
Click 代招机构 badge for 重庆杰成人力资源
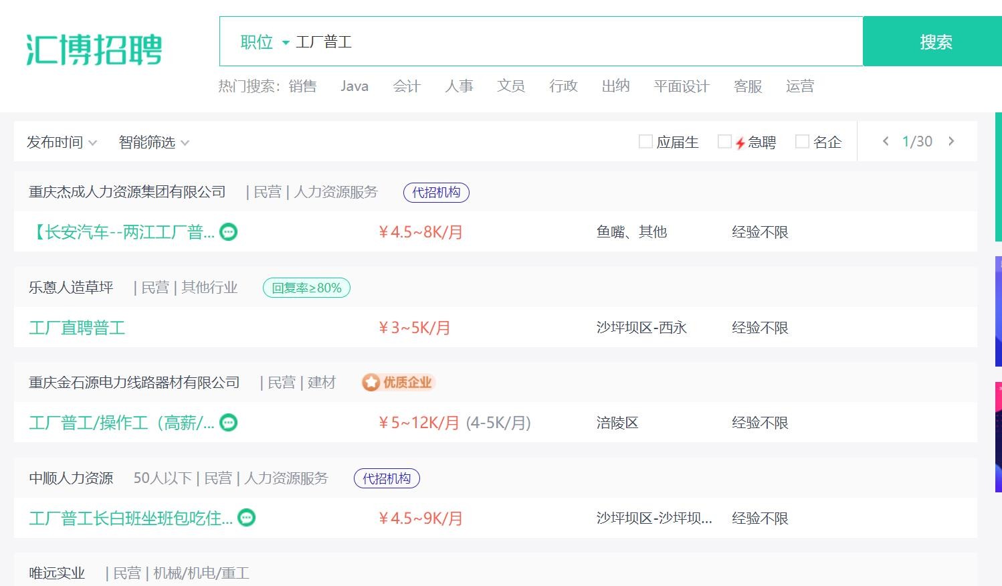tap(436, 193)
